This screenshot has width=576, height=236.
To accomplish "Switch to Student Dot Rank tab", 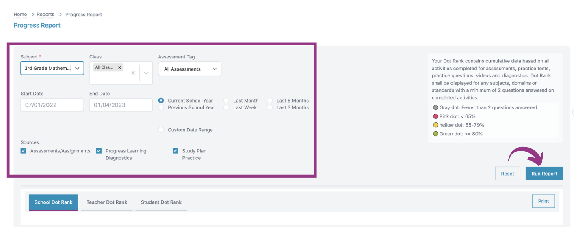I will point(161,202).
